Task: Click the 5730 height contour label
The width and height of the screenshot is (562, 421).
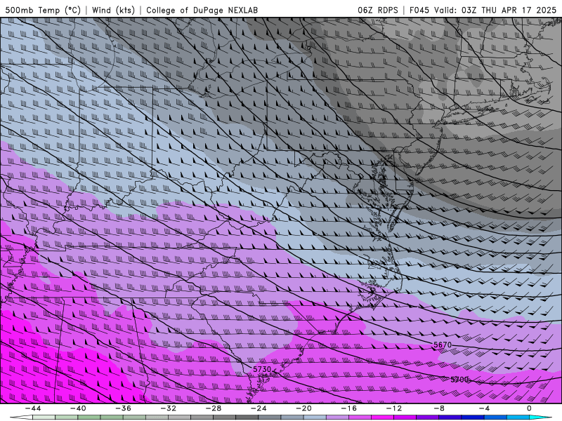Action: pyautogui.click(x=262, y=369)
